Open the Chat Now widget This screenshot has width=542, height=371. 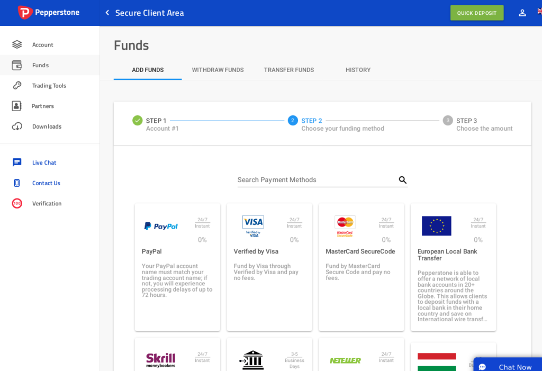click(x=508, y=365)
